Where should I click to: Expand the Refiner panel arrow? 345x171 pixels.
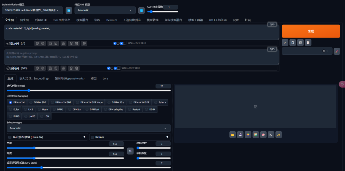pyautogui.click(x=167, y=137)
